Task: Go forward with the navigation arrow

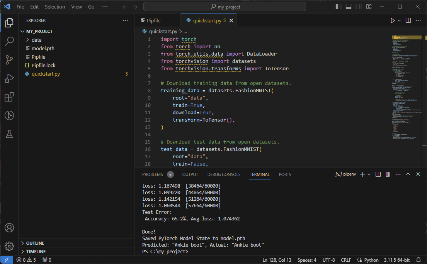Action: point(135,7)
